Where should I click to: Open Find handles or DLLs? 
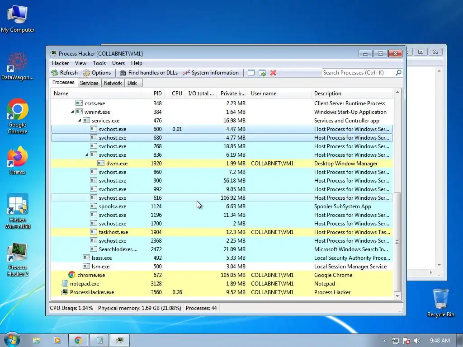[x=148, y=73]
